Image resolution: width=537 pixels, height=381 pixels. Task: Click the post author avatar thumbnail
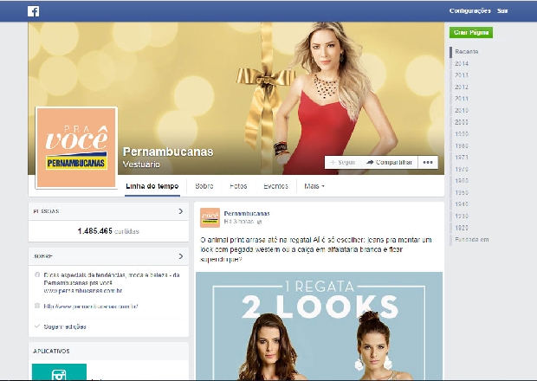[x=210, y=217]
